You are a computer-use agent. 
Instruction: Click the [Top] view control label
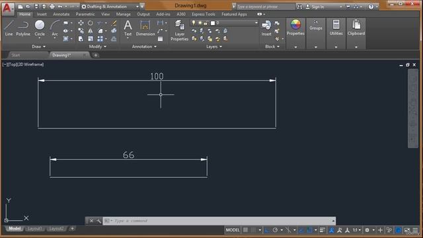12,65
